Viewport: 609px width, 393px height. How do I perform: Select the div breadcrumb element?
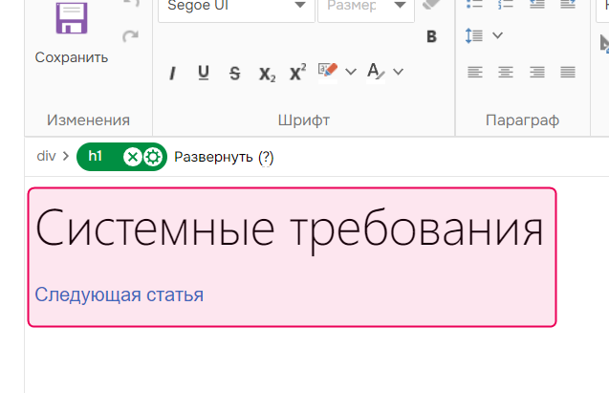[x=46, y=156]
